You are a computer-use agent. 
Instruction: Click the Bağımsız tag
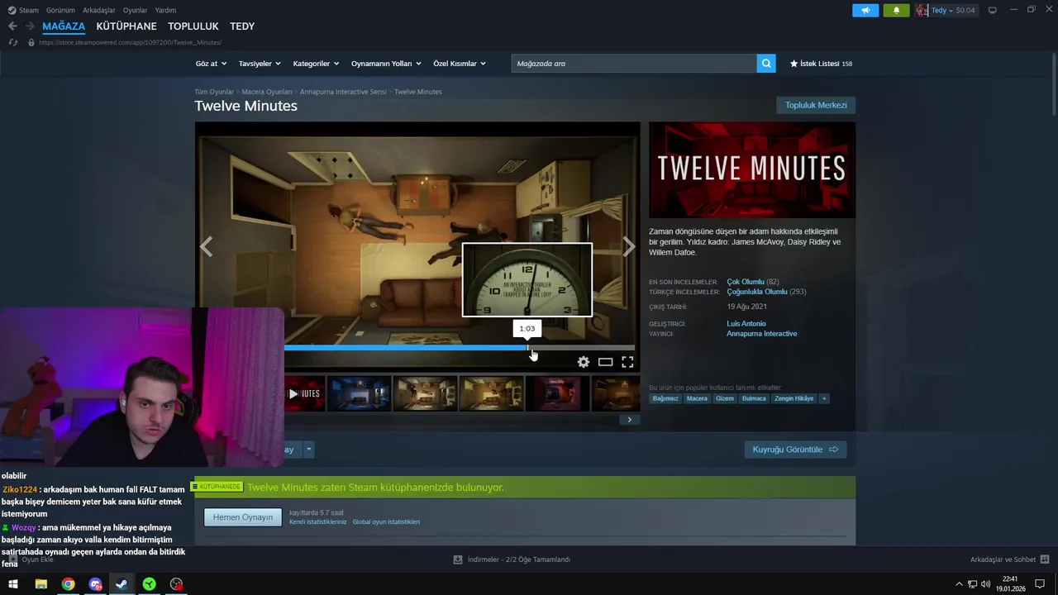(665, 398)
